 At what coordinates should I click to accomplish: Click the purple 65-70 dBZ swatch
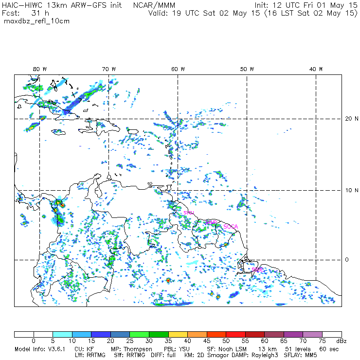click(293, 334)
